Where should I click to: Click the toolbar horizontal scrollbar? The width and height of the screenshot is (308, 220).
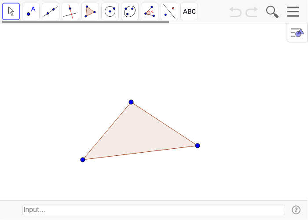85,22
